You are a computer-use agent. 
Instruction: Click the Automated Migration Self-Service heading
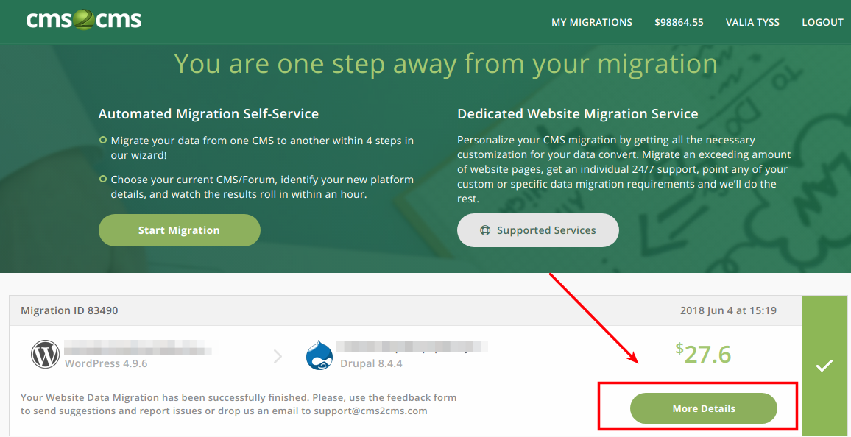(208, 114)
